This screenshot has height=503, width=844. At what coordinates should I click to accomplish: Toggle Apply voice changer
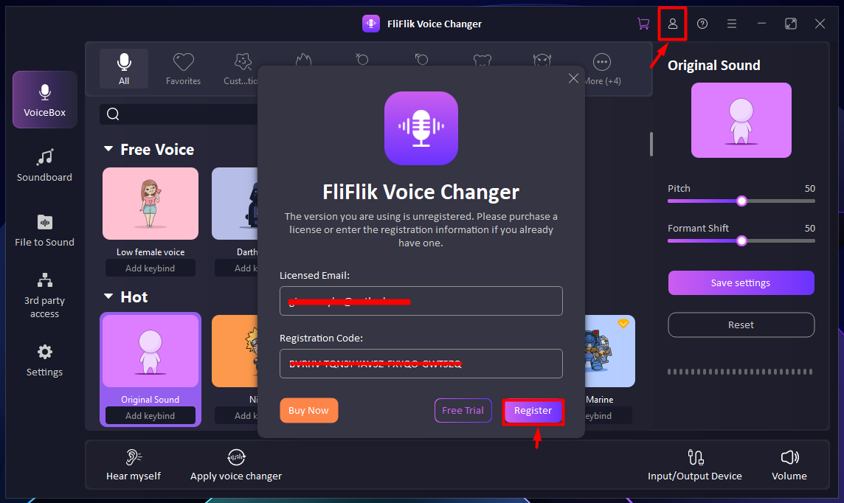[236, 465]
